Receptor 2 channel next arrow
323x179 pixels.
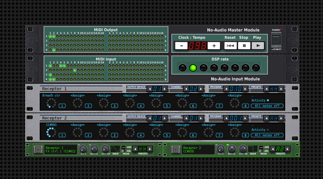[x=201, y=118]
